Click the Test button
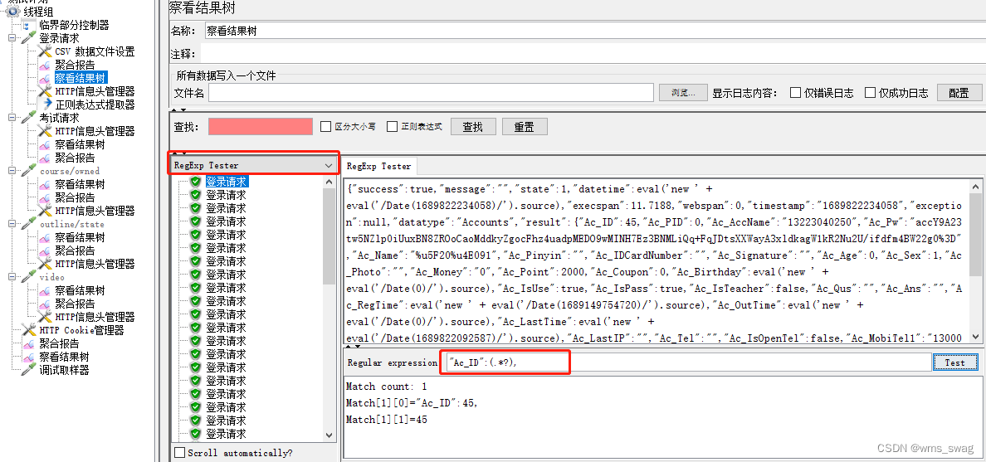The width and height of the screenshot is (986, 462). click(954, 362)
